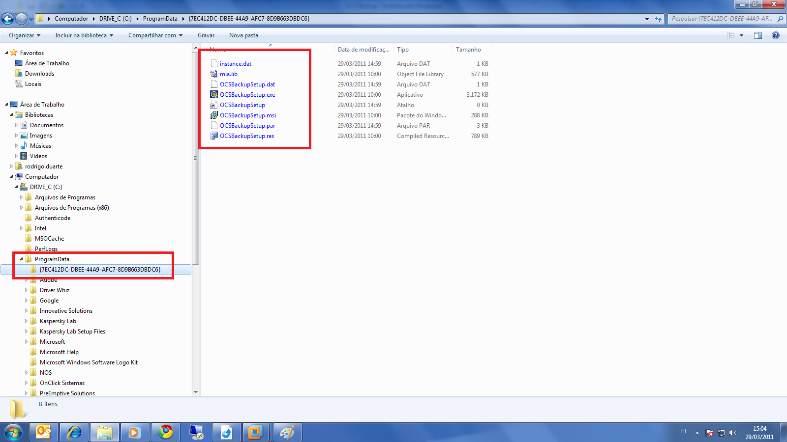The height and width of the screenshot is (442, 787).
Task: Sort by Data de modificação column
Action: (363, 50)
